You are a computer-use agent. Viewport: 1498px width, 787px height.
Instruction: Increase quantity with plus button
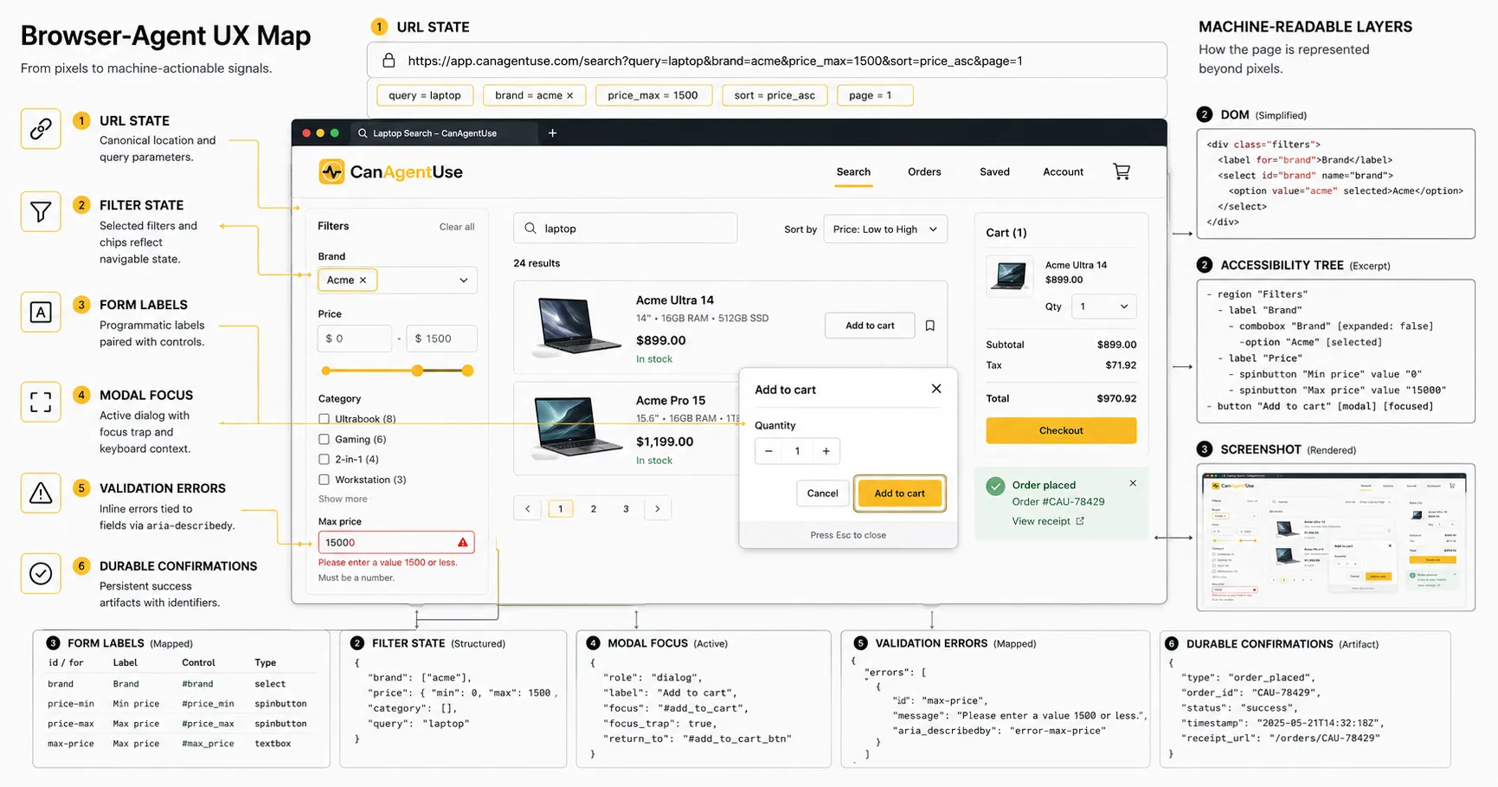coord(826,451)
